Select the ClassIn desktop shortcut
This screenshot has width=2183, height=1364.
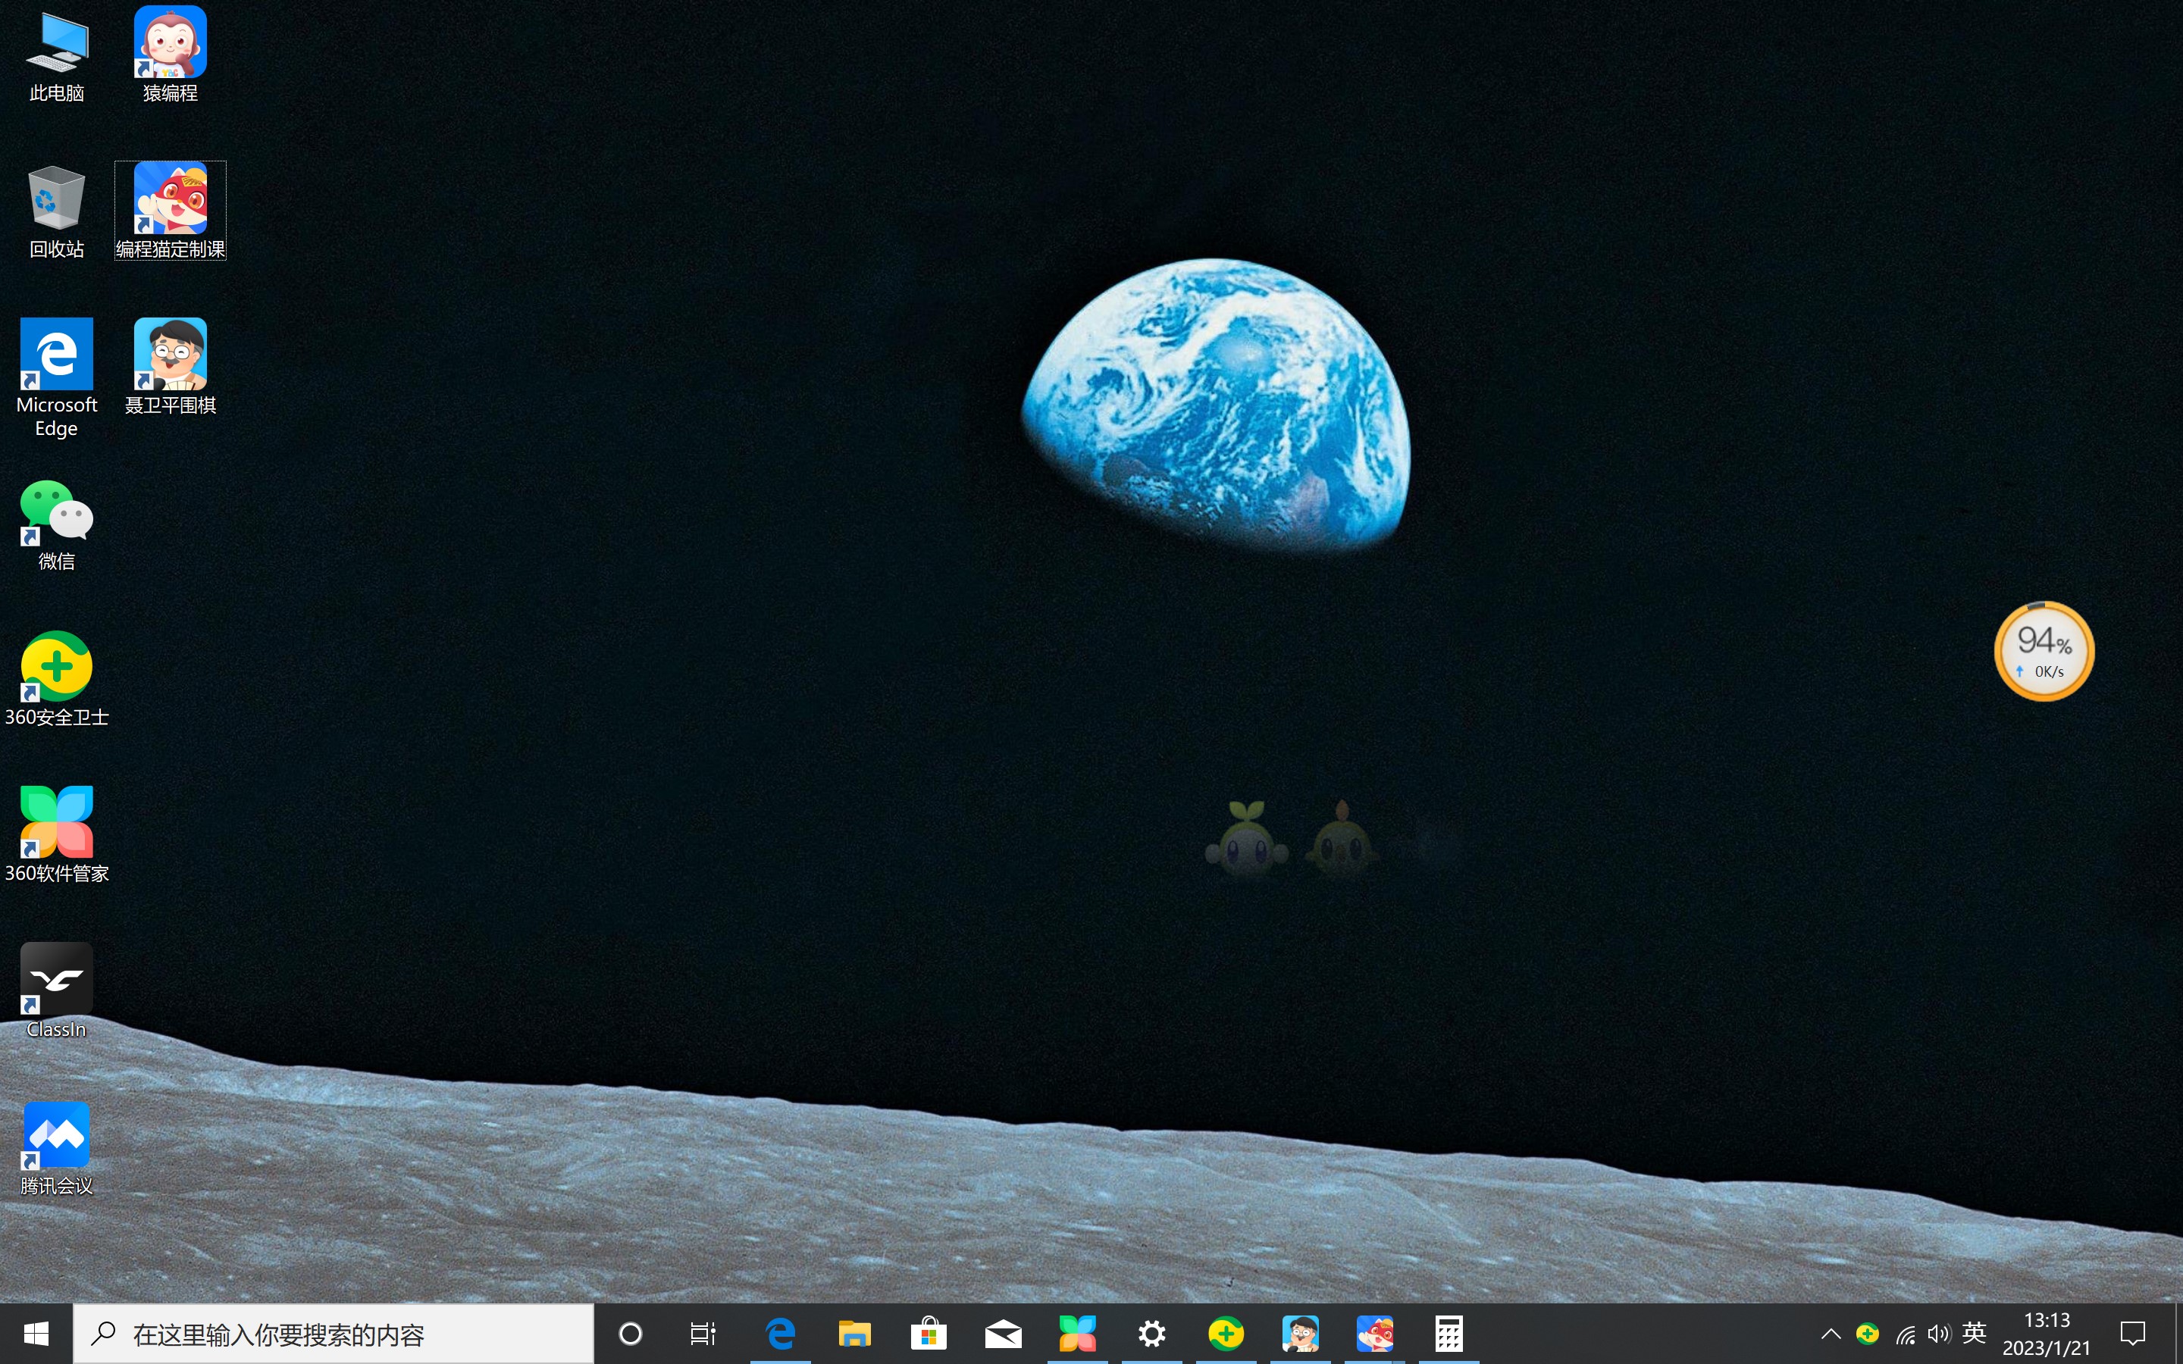tap(57, 991)
